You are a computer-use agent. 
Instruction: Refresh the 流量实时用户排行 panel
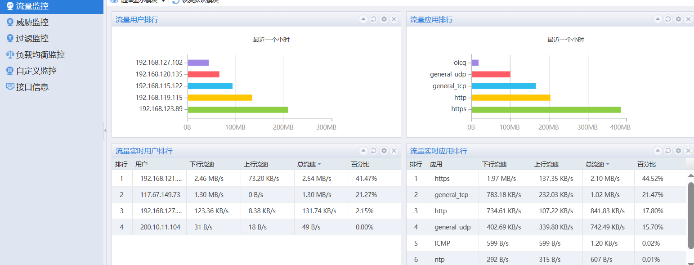tap(373, 150)
